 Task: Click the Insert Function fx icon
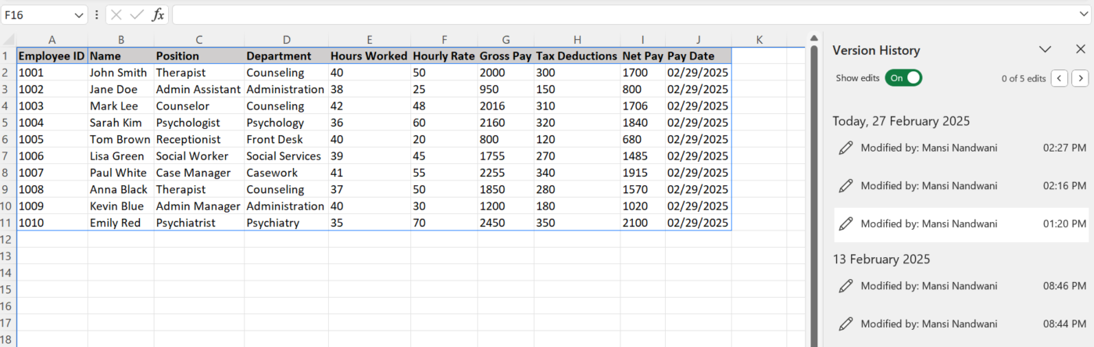tap(158, 15)
